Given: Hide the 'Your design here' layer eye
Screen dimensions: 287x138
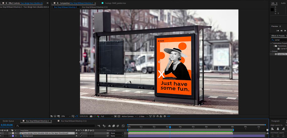Looking at the screenshot, I should [x=1, y=133].
